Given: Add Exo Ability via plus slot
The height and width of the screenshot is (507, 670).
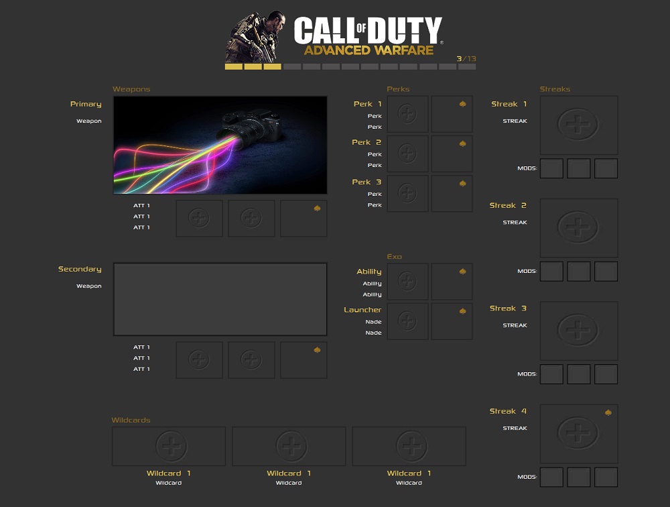Looking at the screenshot, I should 407,282.
